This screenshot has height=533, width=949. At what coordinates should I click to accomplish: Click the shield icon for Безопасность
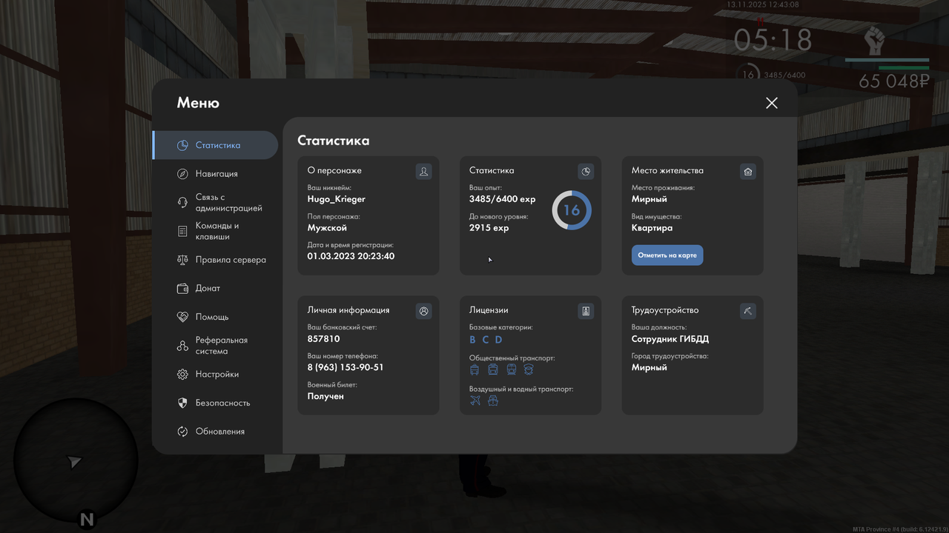point(182,403)
